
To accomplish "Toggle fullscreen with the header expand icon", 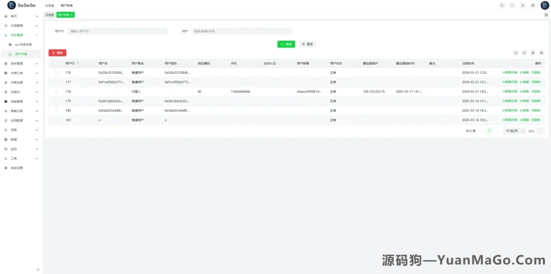I will coord(512,5).
